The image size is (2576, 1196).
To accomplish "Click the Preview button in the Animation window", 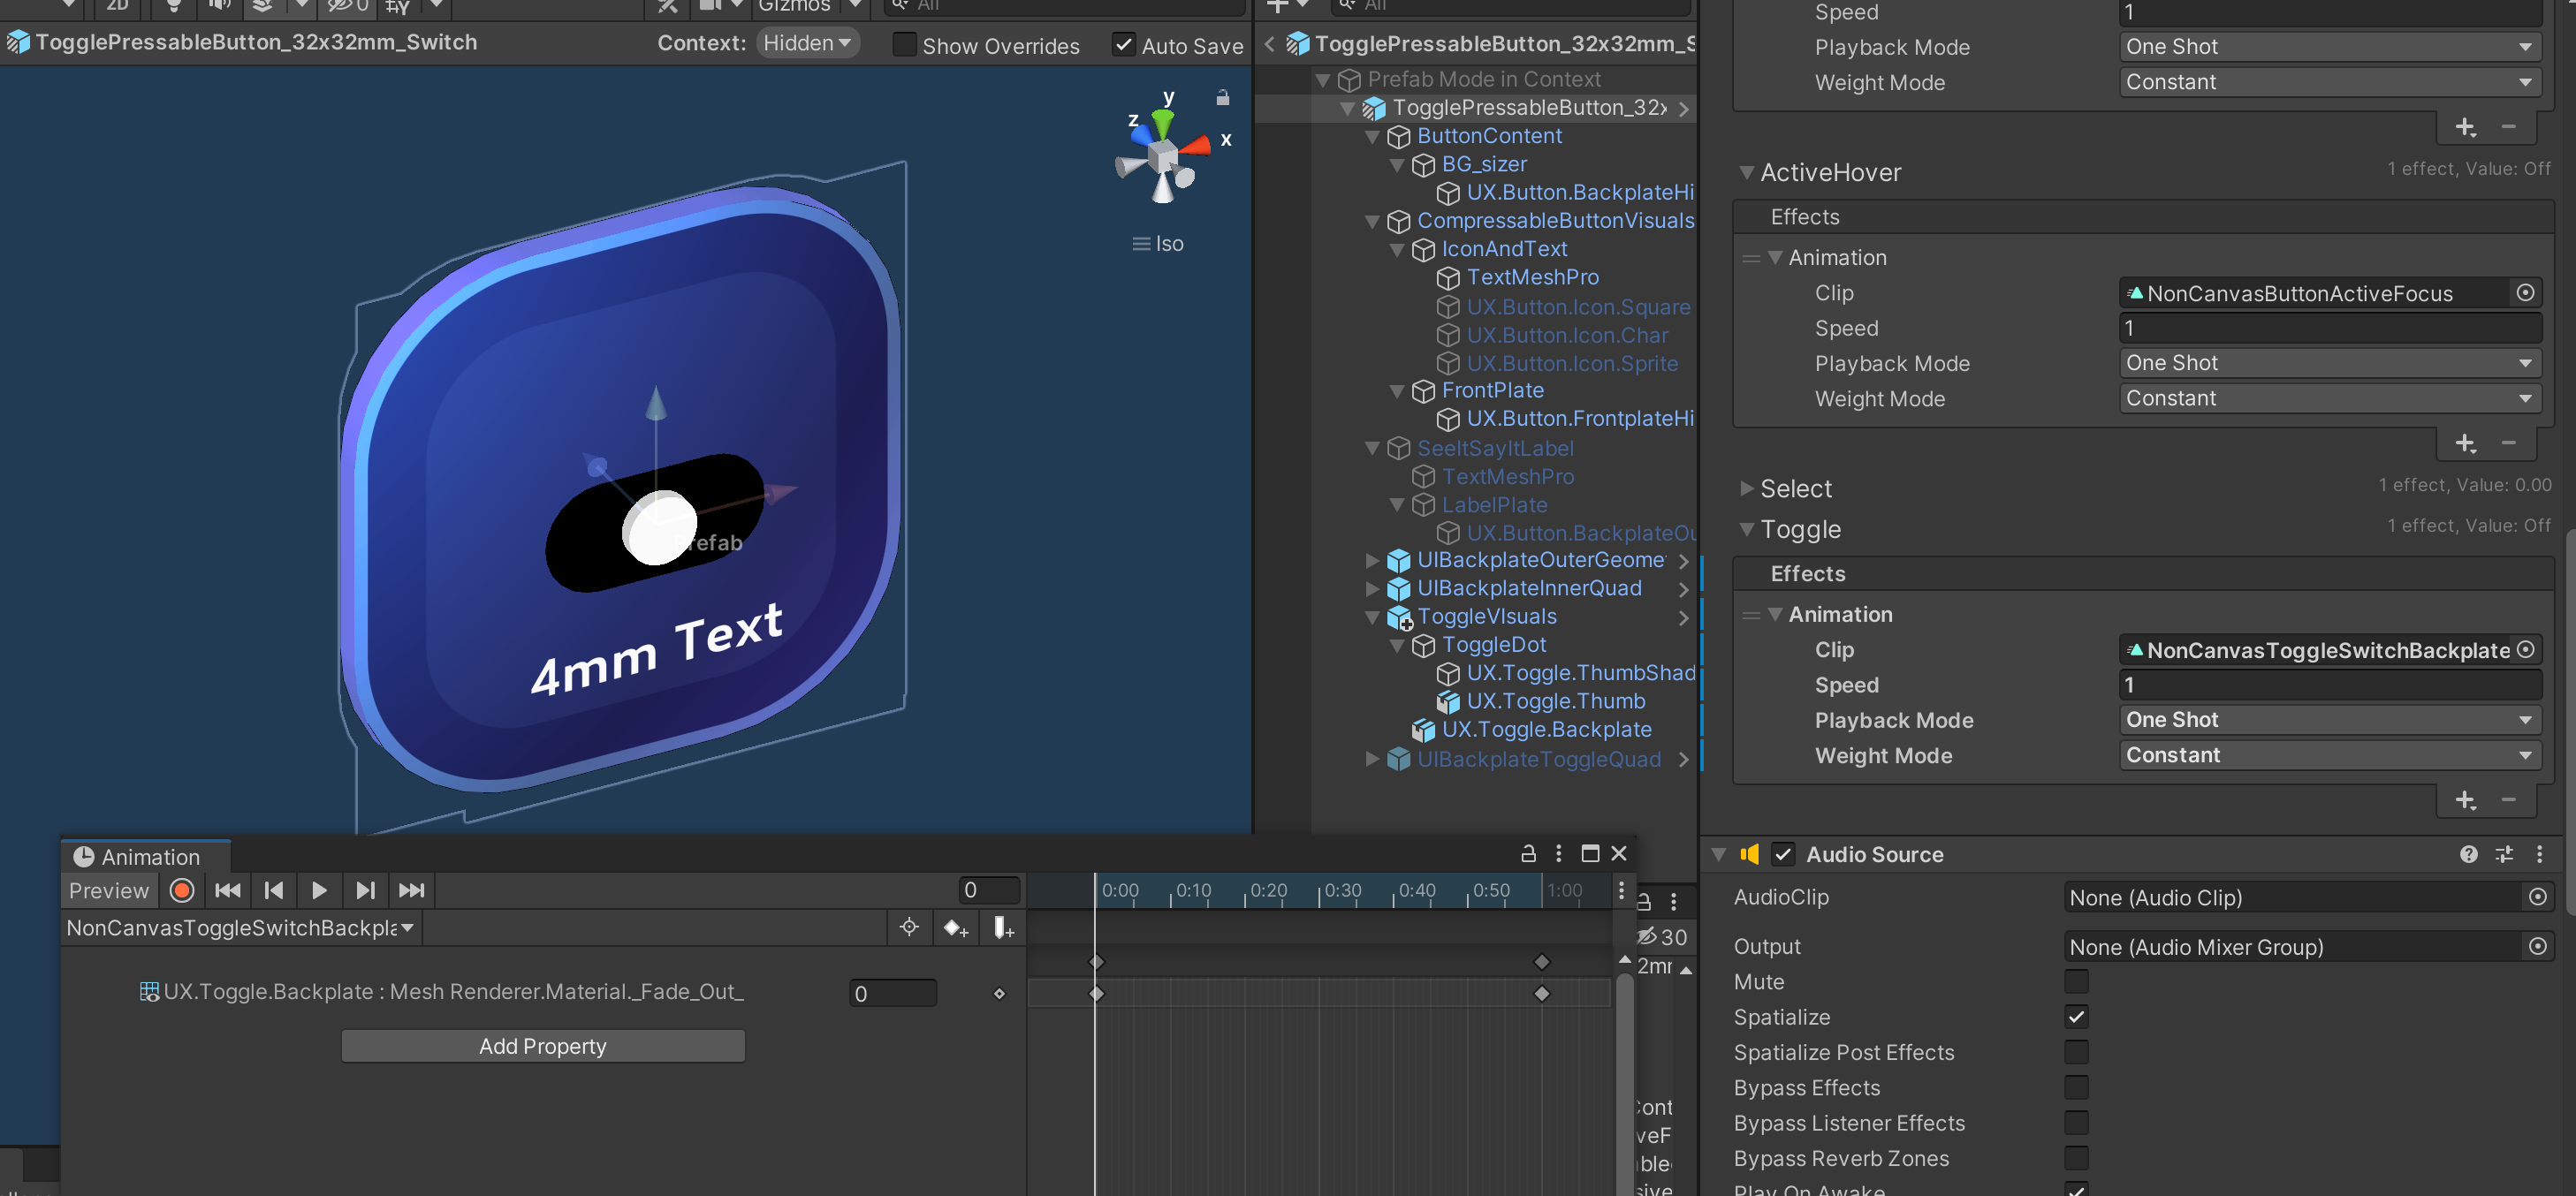I will (x=108, y=890).
